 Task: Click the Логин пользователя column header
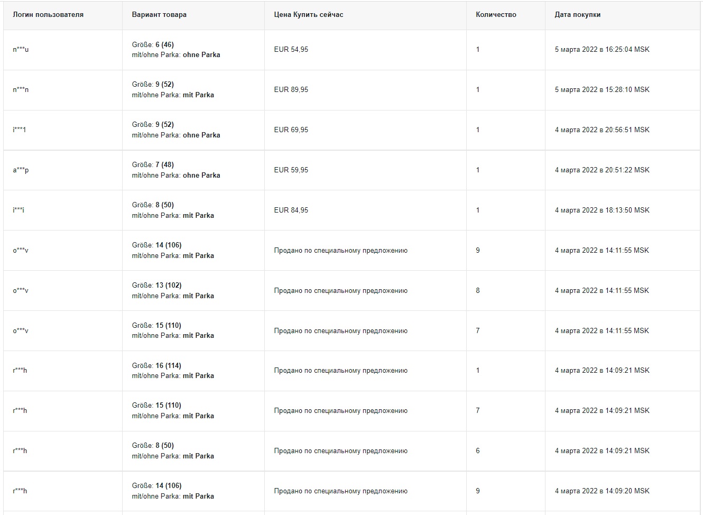[48, 15]
